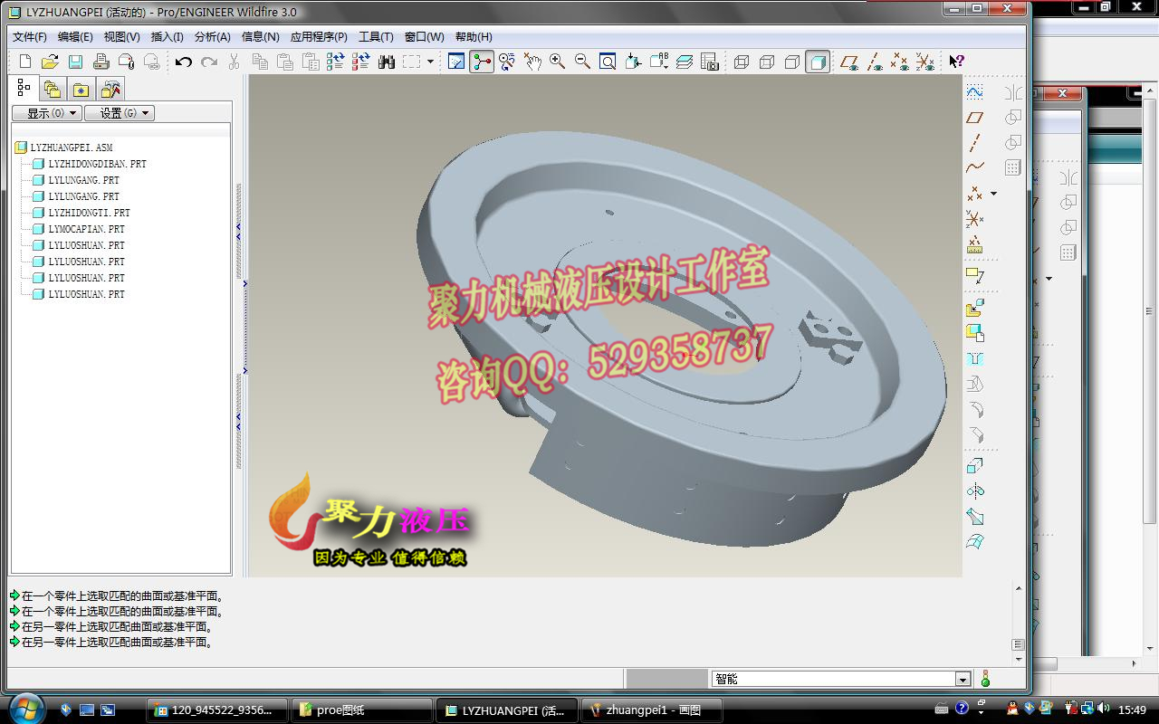Open the 设置(G) dropdown in the model tree
Screen dimensions: 1159x724
point(120,112)
